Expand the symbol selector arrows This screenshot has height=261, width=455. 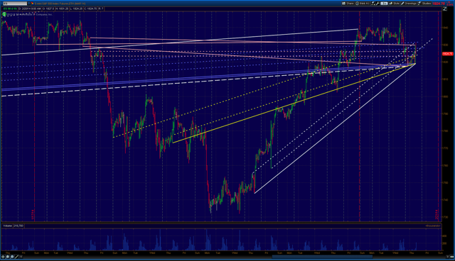coord(28,4)
